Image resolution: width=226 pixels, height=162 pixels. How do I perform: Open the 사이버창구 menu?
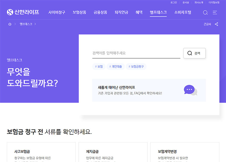[57, 12]
